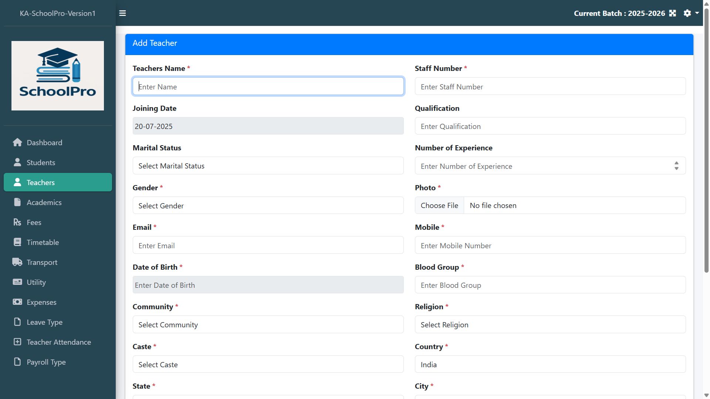Open the Timetable sidebar item
Image resolution: width=710 pixels, height=399 pixels.
43,242
